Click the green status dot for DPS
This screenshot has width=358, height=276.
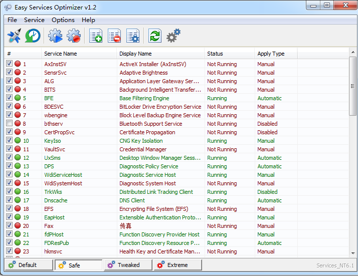pyautogui.click(x=18, y=166)
